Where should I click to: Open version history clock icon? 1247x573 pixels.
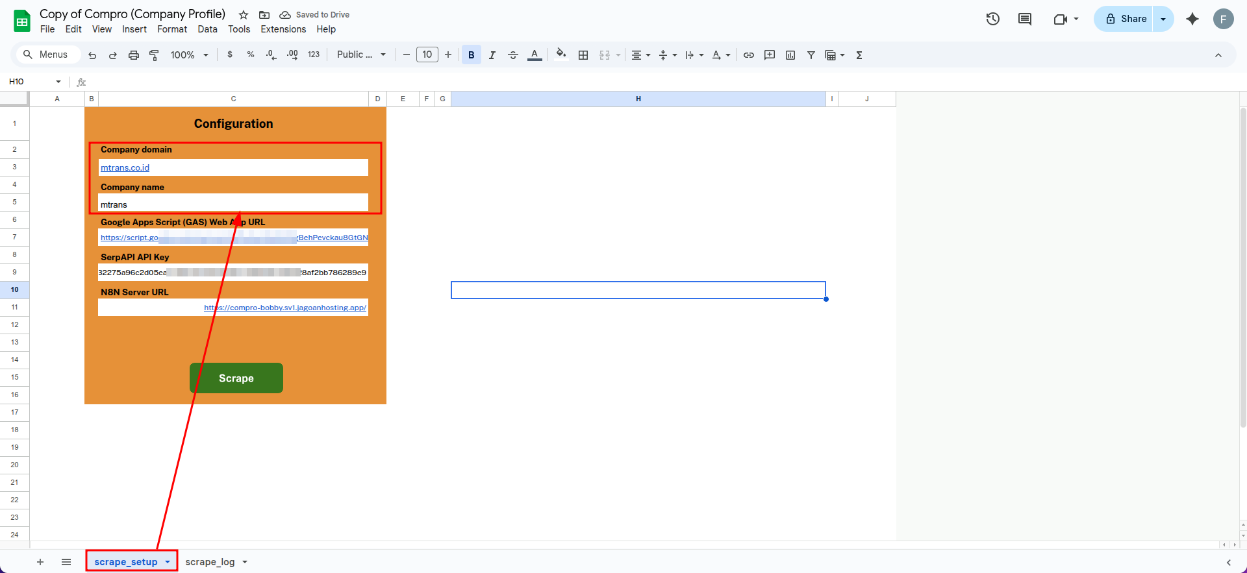pyautogui.click(x=992, y=19)
